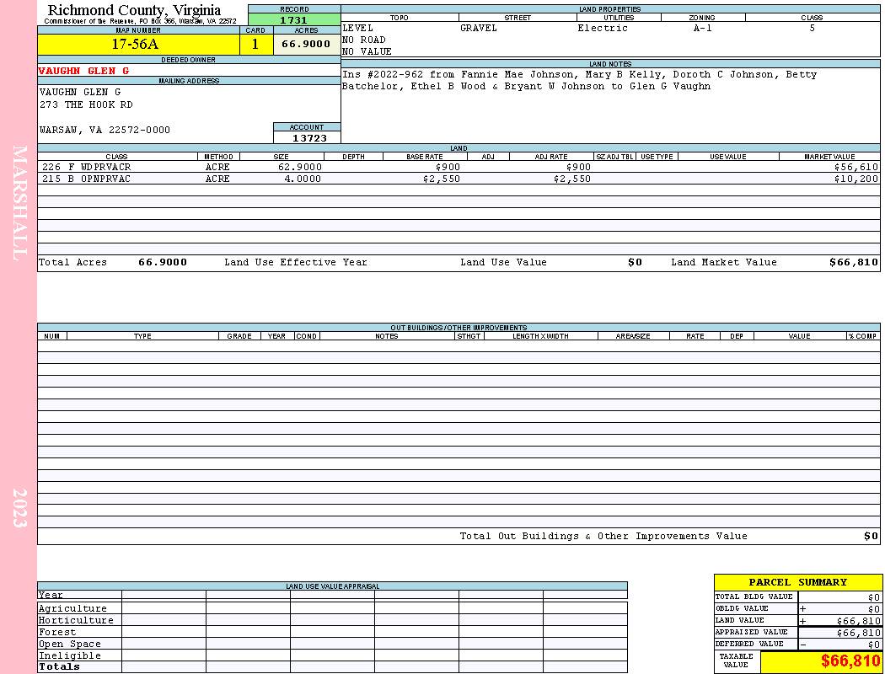Viewport: 885px width, 674px height.
Task: Click MARSHALL district label on pink sidebar
Action: pyautogui.click(x=19, y=203)
